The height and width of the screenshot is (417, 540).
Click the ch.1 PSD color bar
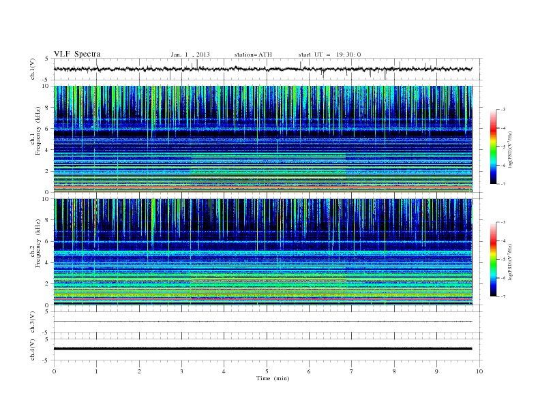493,146
